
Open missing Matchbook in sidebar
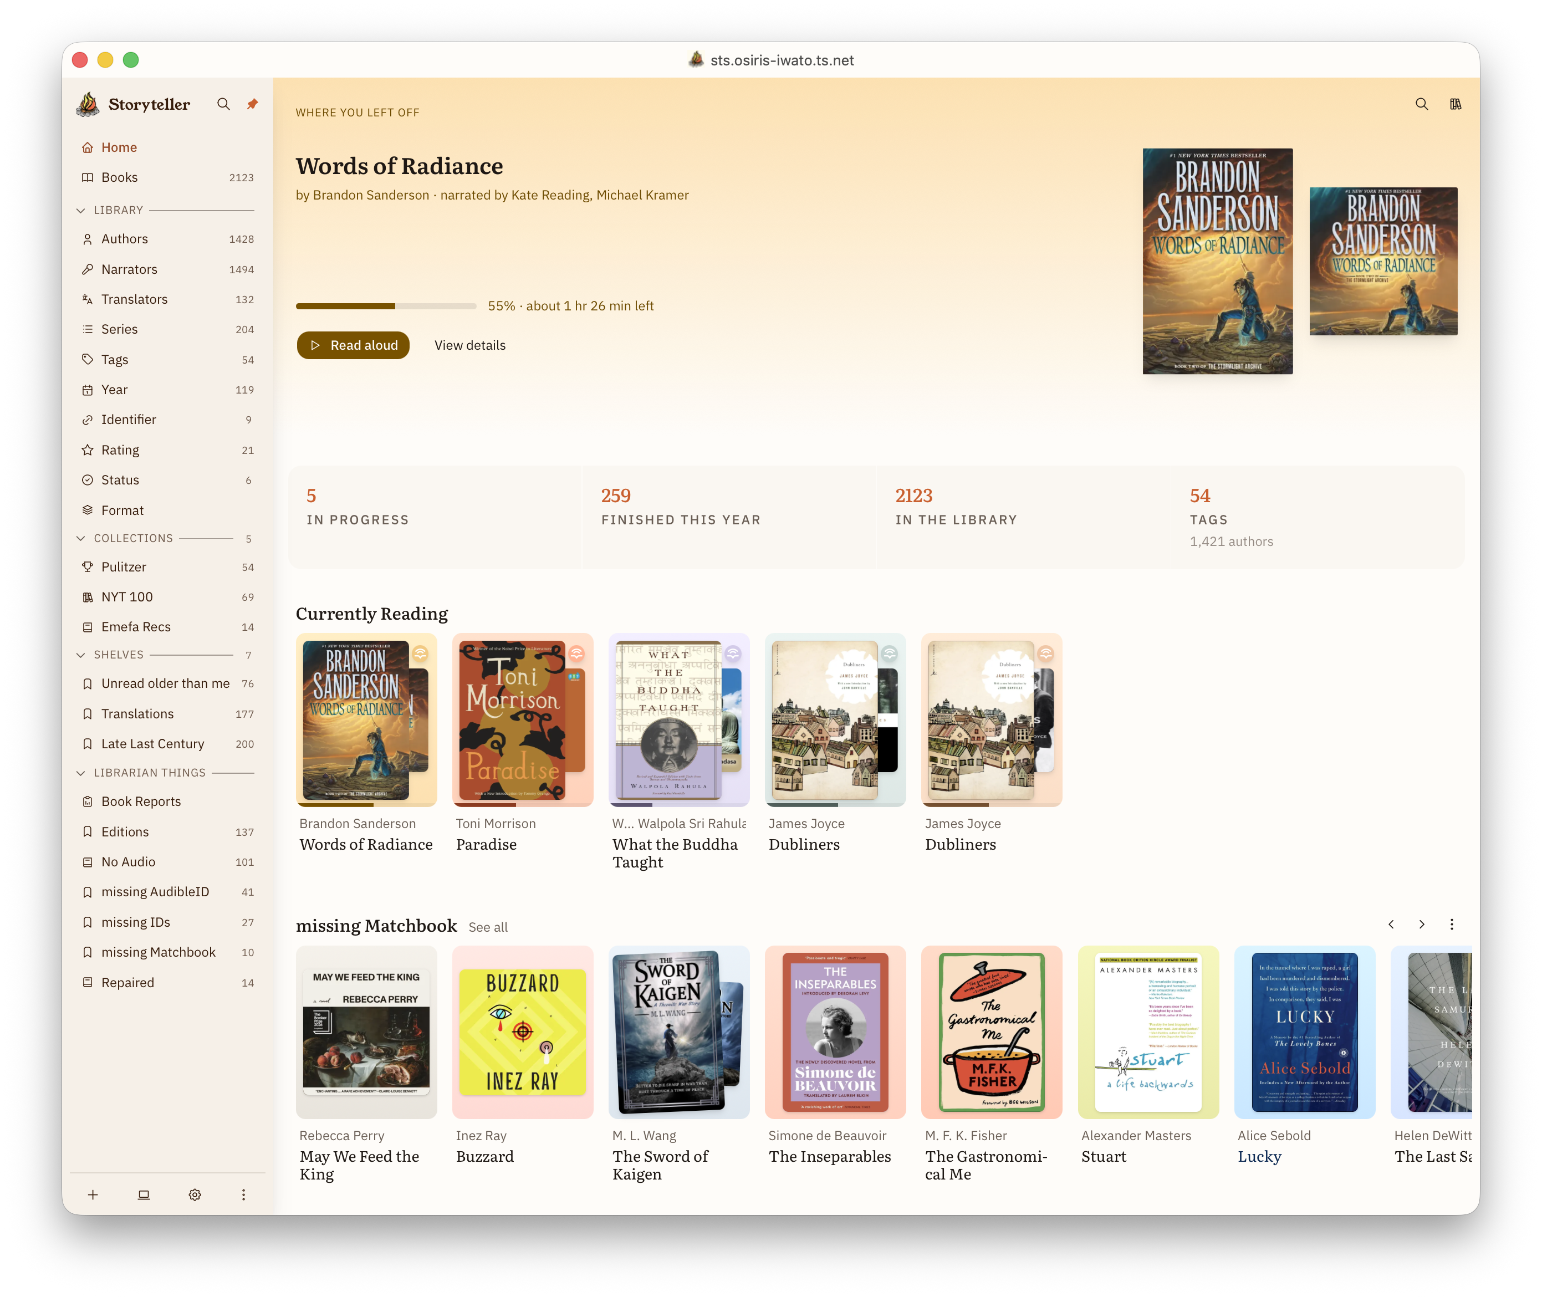point(167,952)
